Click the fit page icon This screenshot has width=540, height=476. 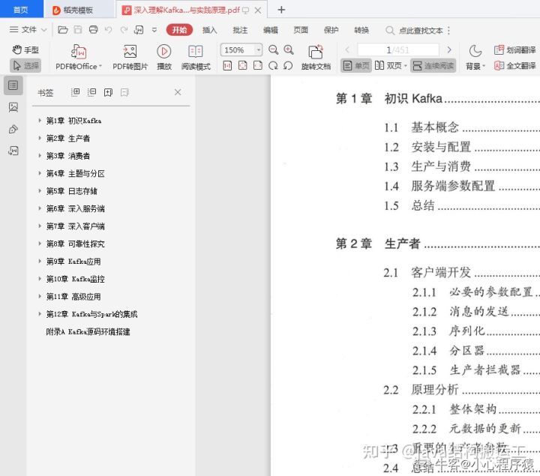242,65
